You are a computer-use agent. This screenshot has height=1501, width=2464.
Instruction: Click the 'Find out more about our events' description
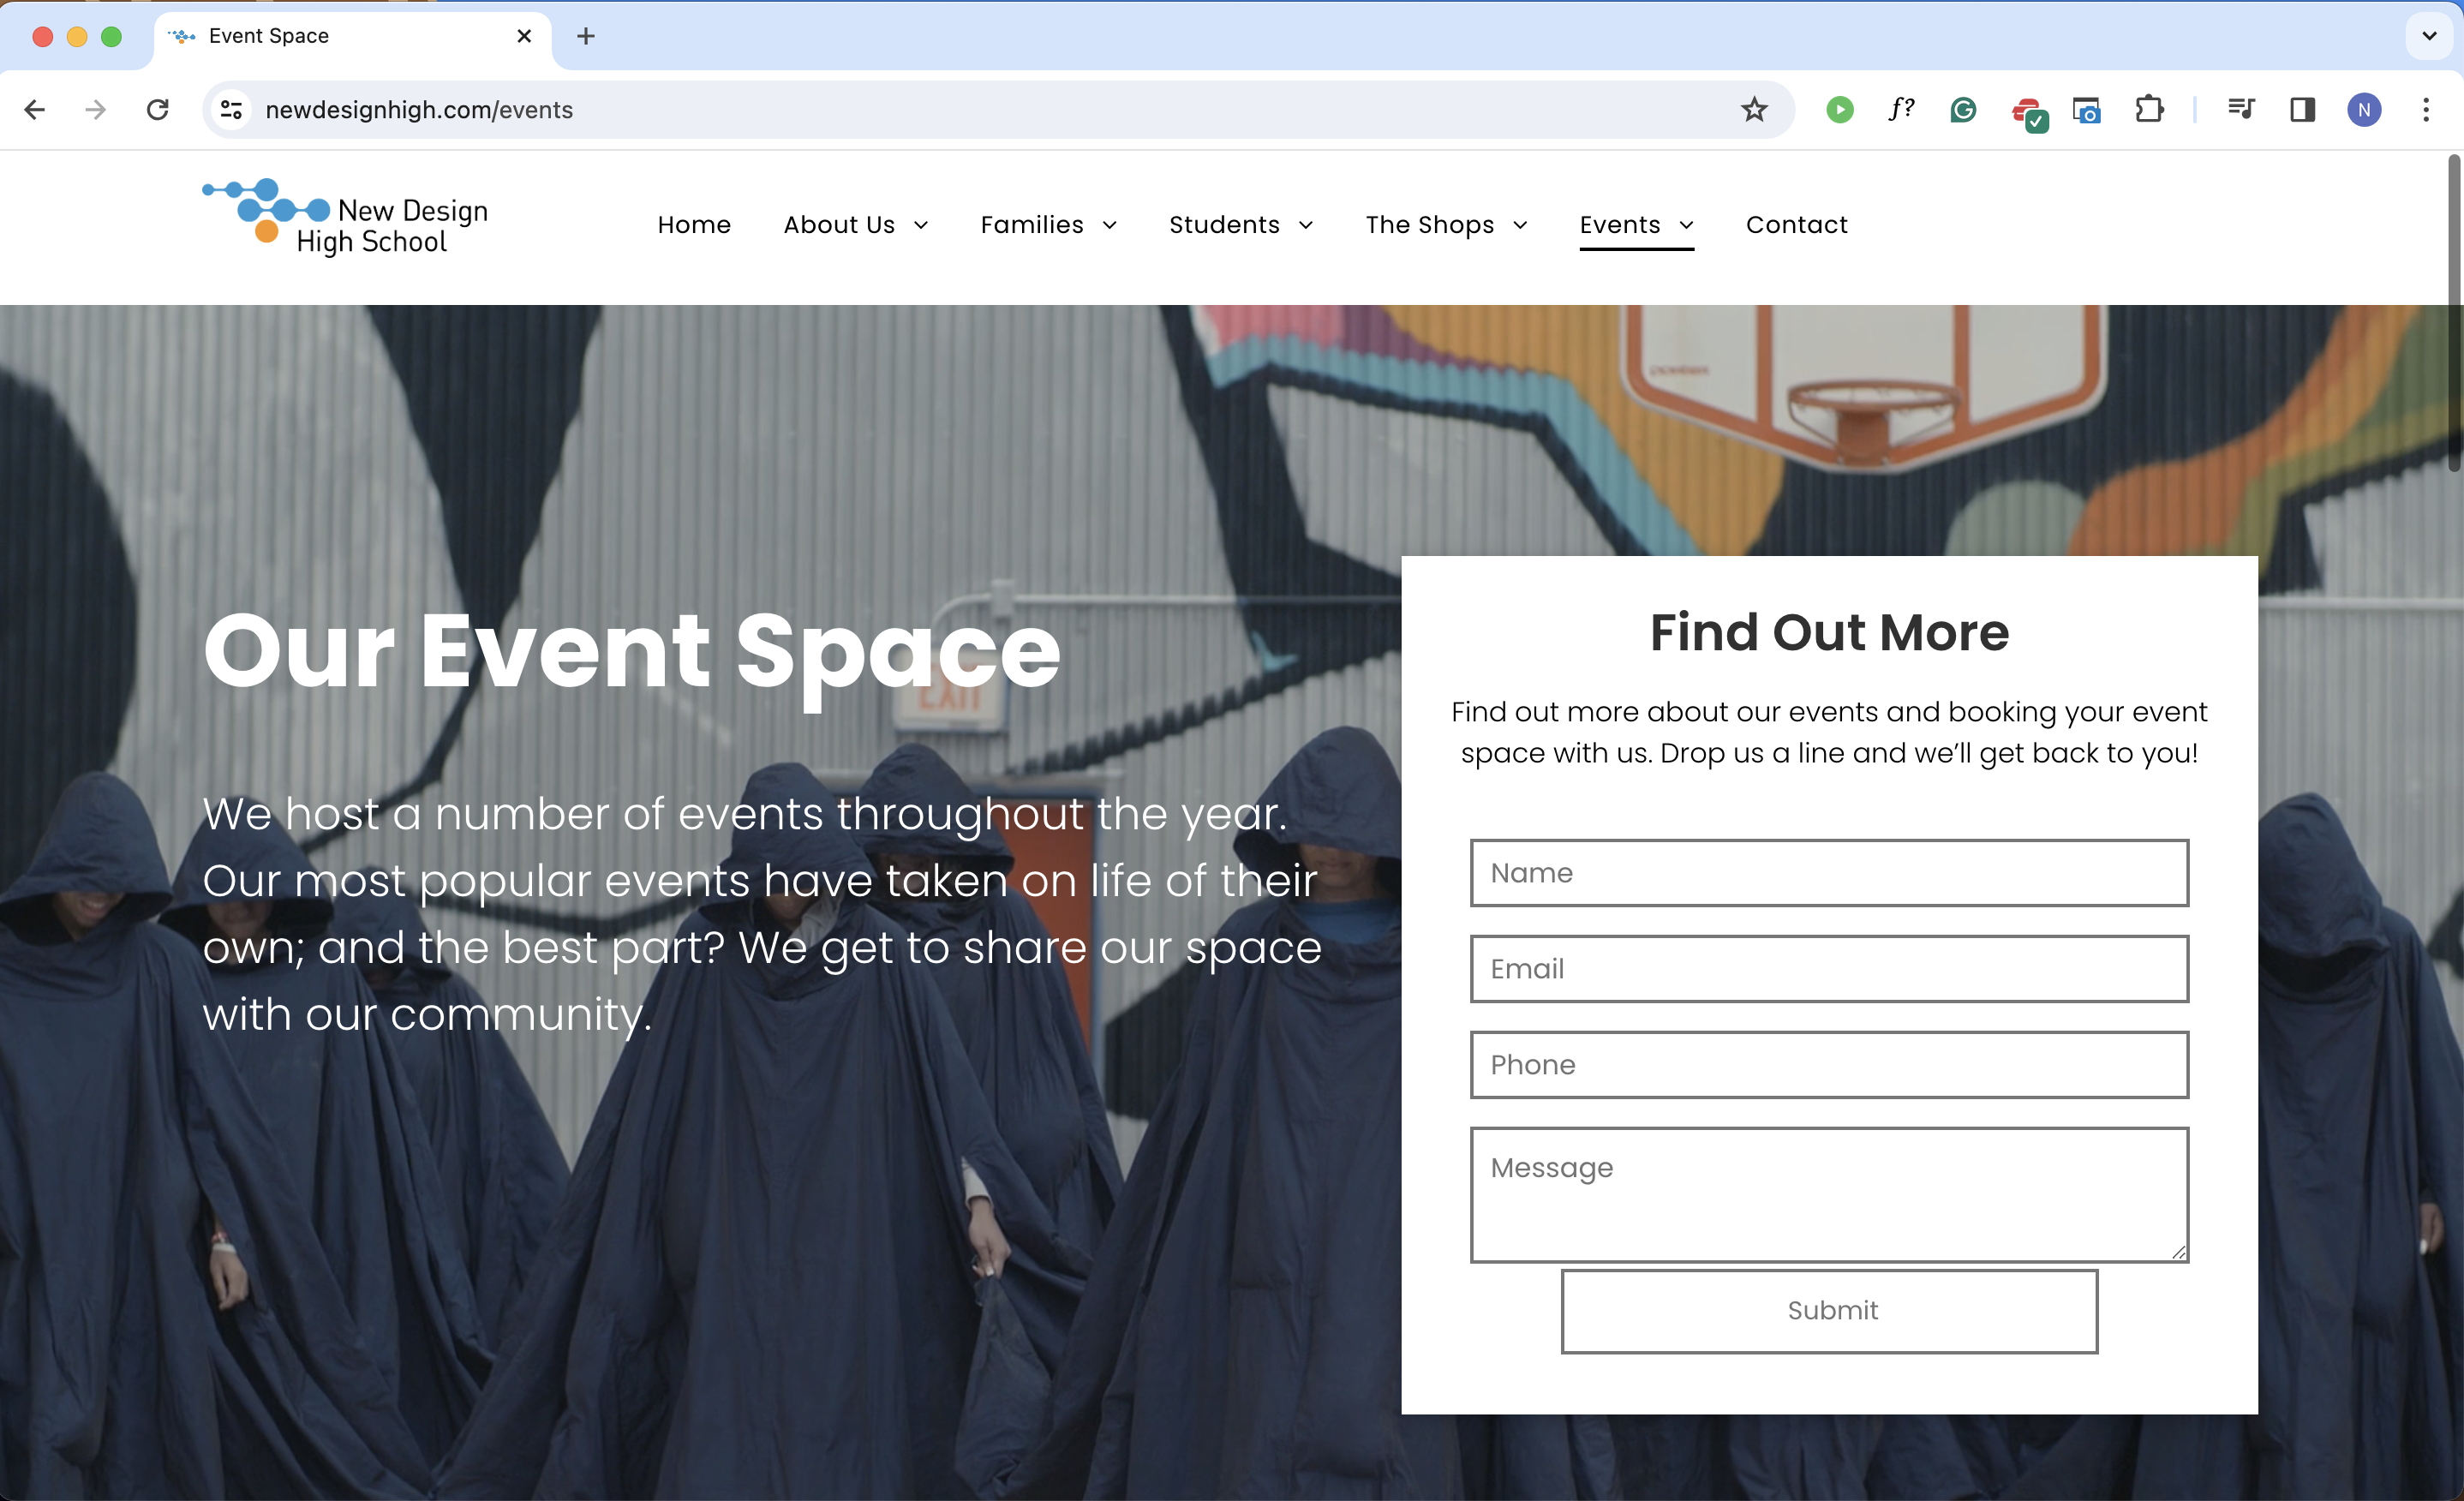[1829, 732]
